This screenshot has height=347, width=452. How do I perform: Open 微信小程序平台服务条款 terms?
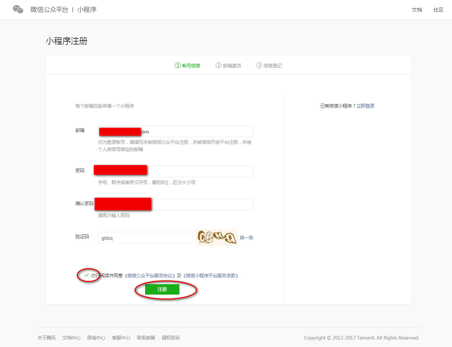(211, 275)
